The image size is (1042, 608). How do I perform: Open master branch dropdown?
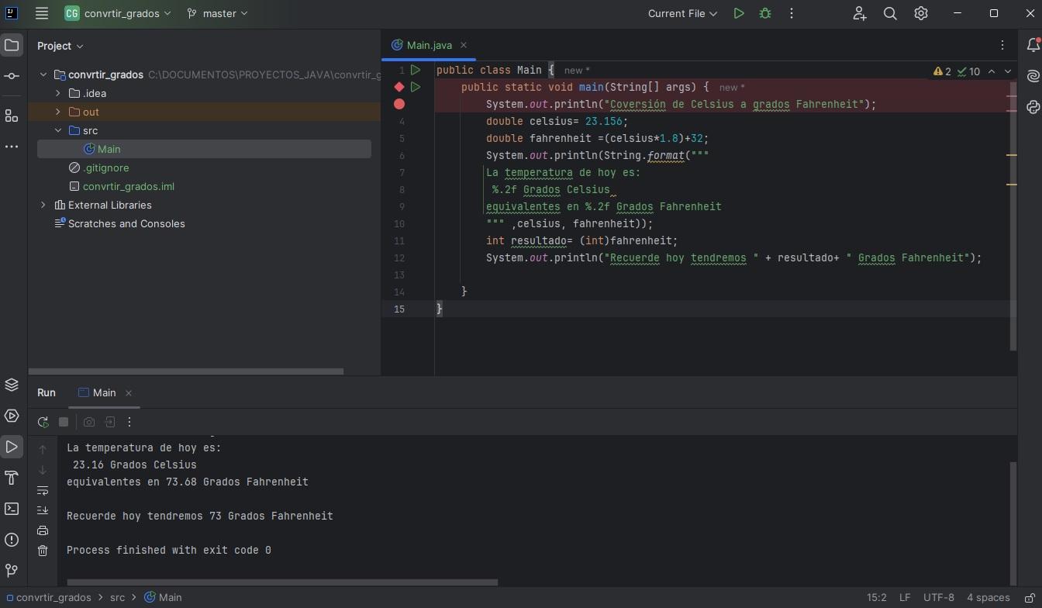pos(218,13)
